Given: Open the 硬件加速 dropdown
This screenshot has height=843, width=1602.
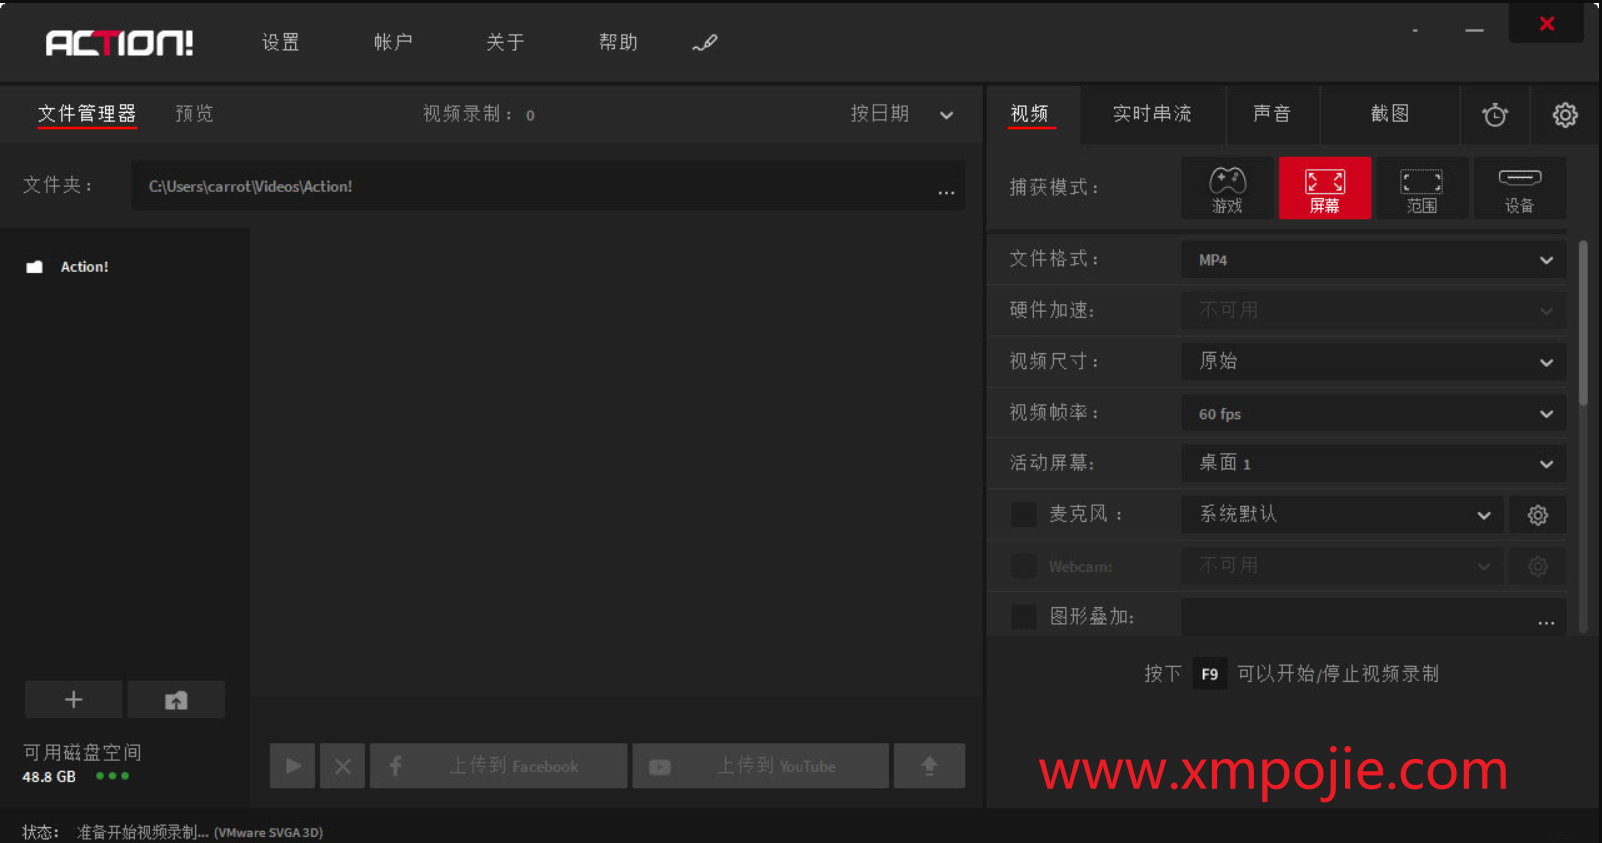Looking at the screenshot, I should 1374,311.
